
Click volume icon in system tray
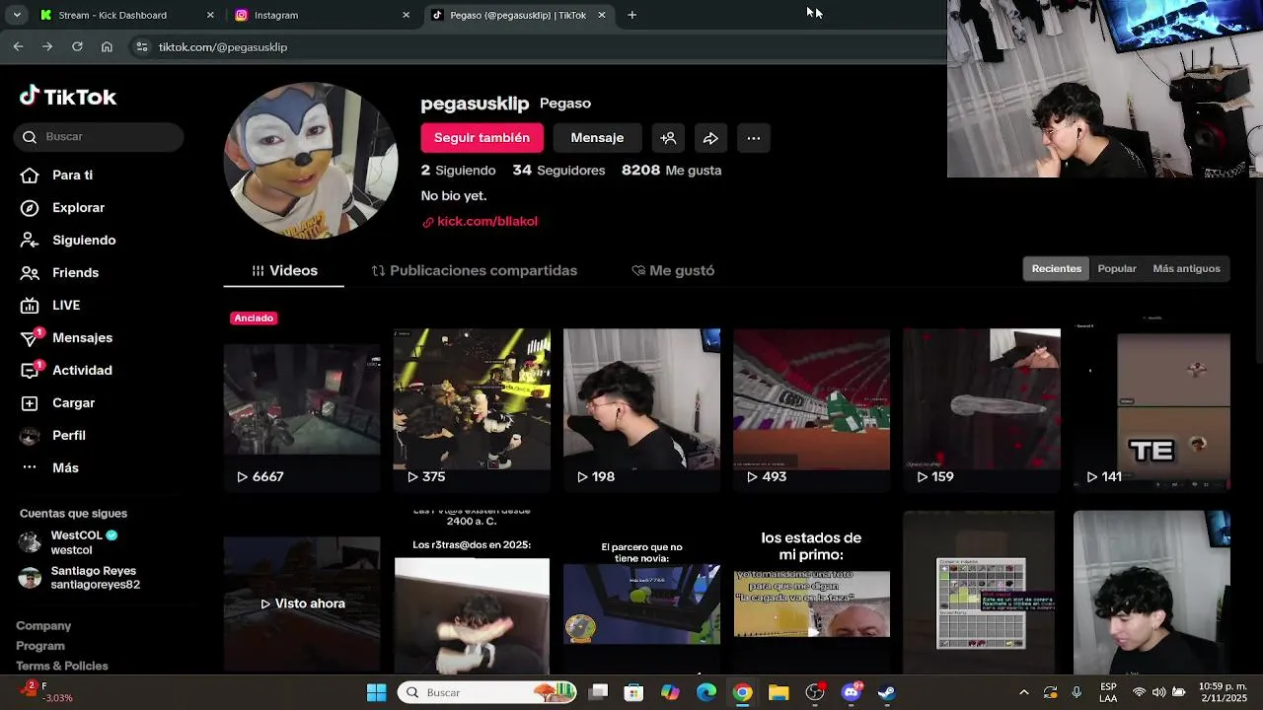click(x=1158, y=692)
